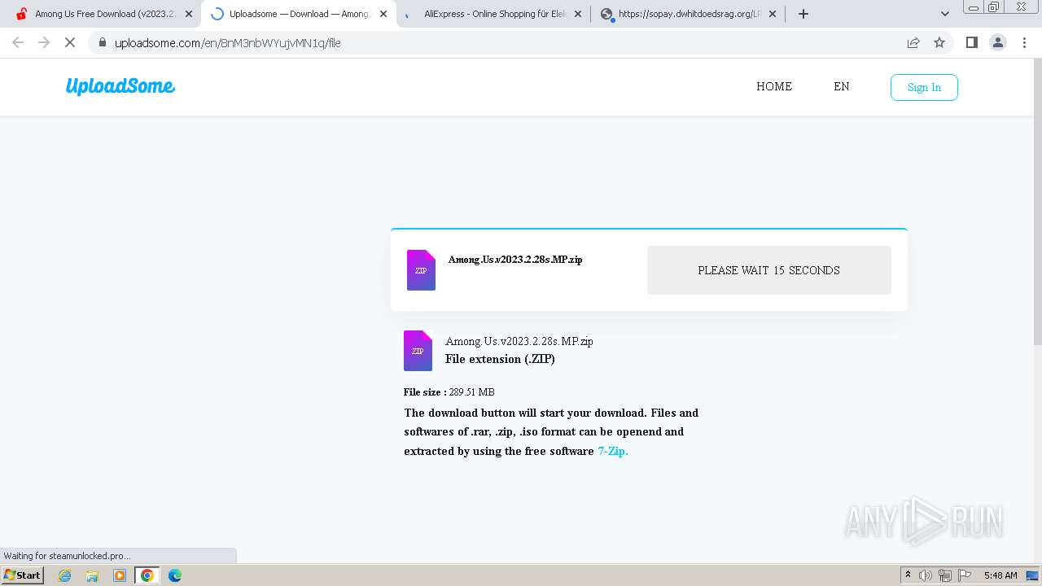
Task: Click the Sign In button
Action: pos(924,87)
